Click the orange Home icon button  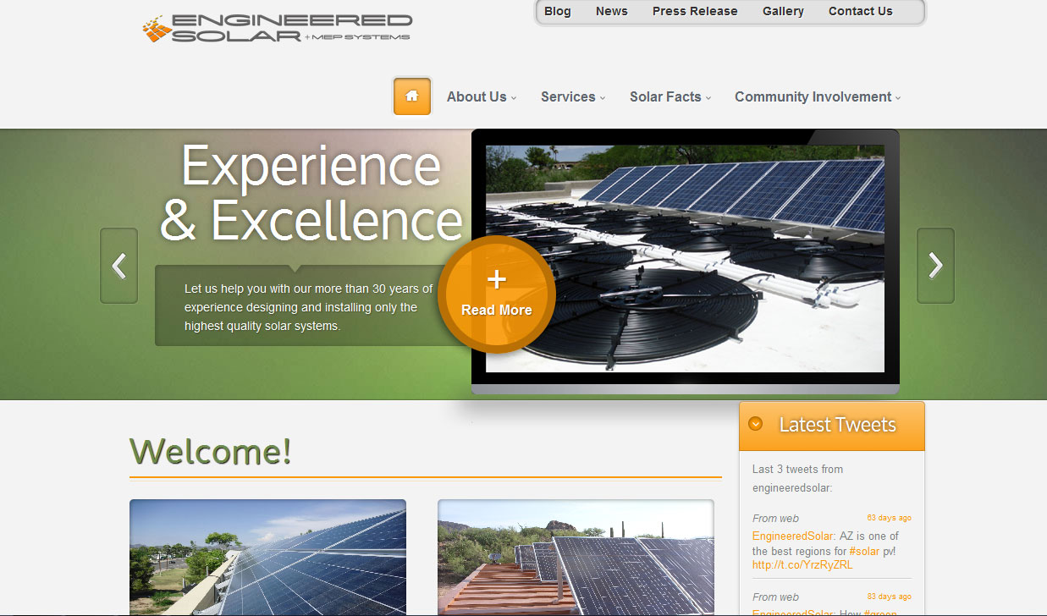(x=412, y=96)
